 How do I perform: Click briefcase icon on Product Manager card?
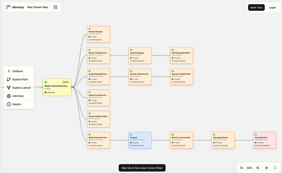click(x=90, y=29)
